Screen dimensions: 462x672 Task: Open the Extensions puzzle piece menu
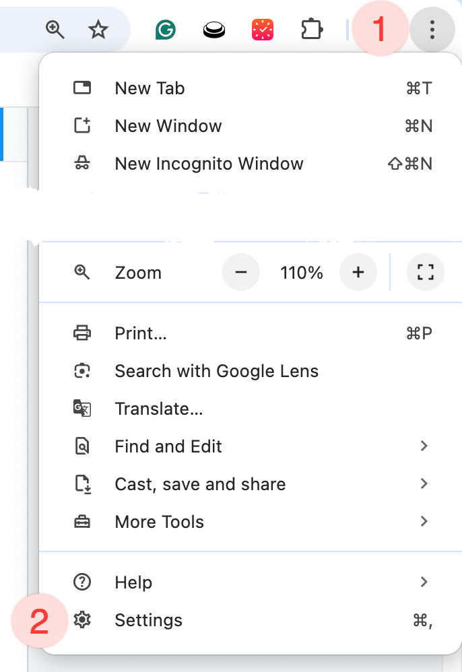click(311, 30)
